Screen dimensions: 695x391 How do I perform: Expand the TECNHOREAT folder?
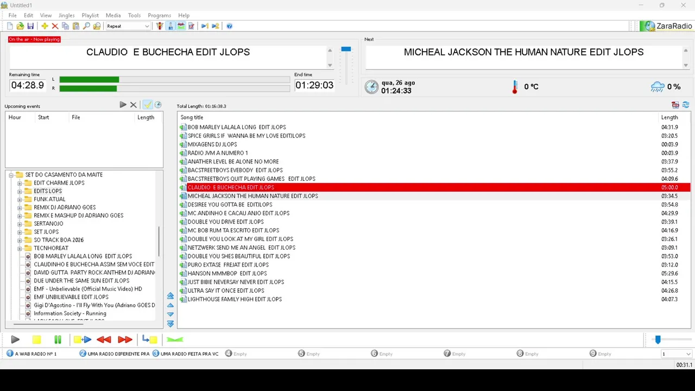click(x=20, y=248)
